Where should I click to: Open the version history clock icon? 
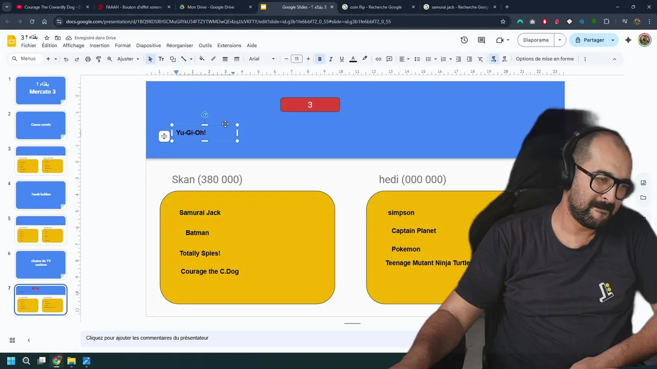click(x=464, y=40)
